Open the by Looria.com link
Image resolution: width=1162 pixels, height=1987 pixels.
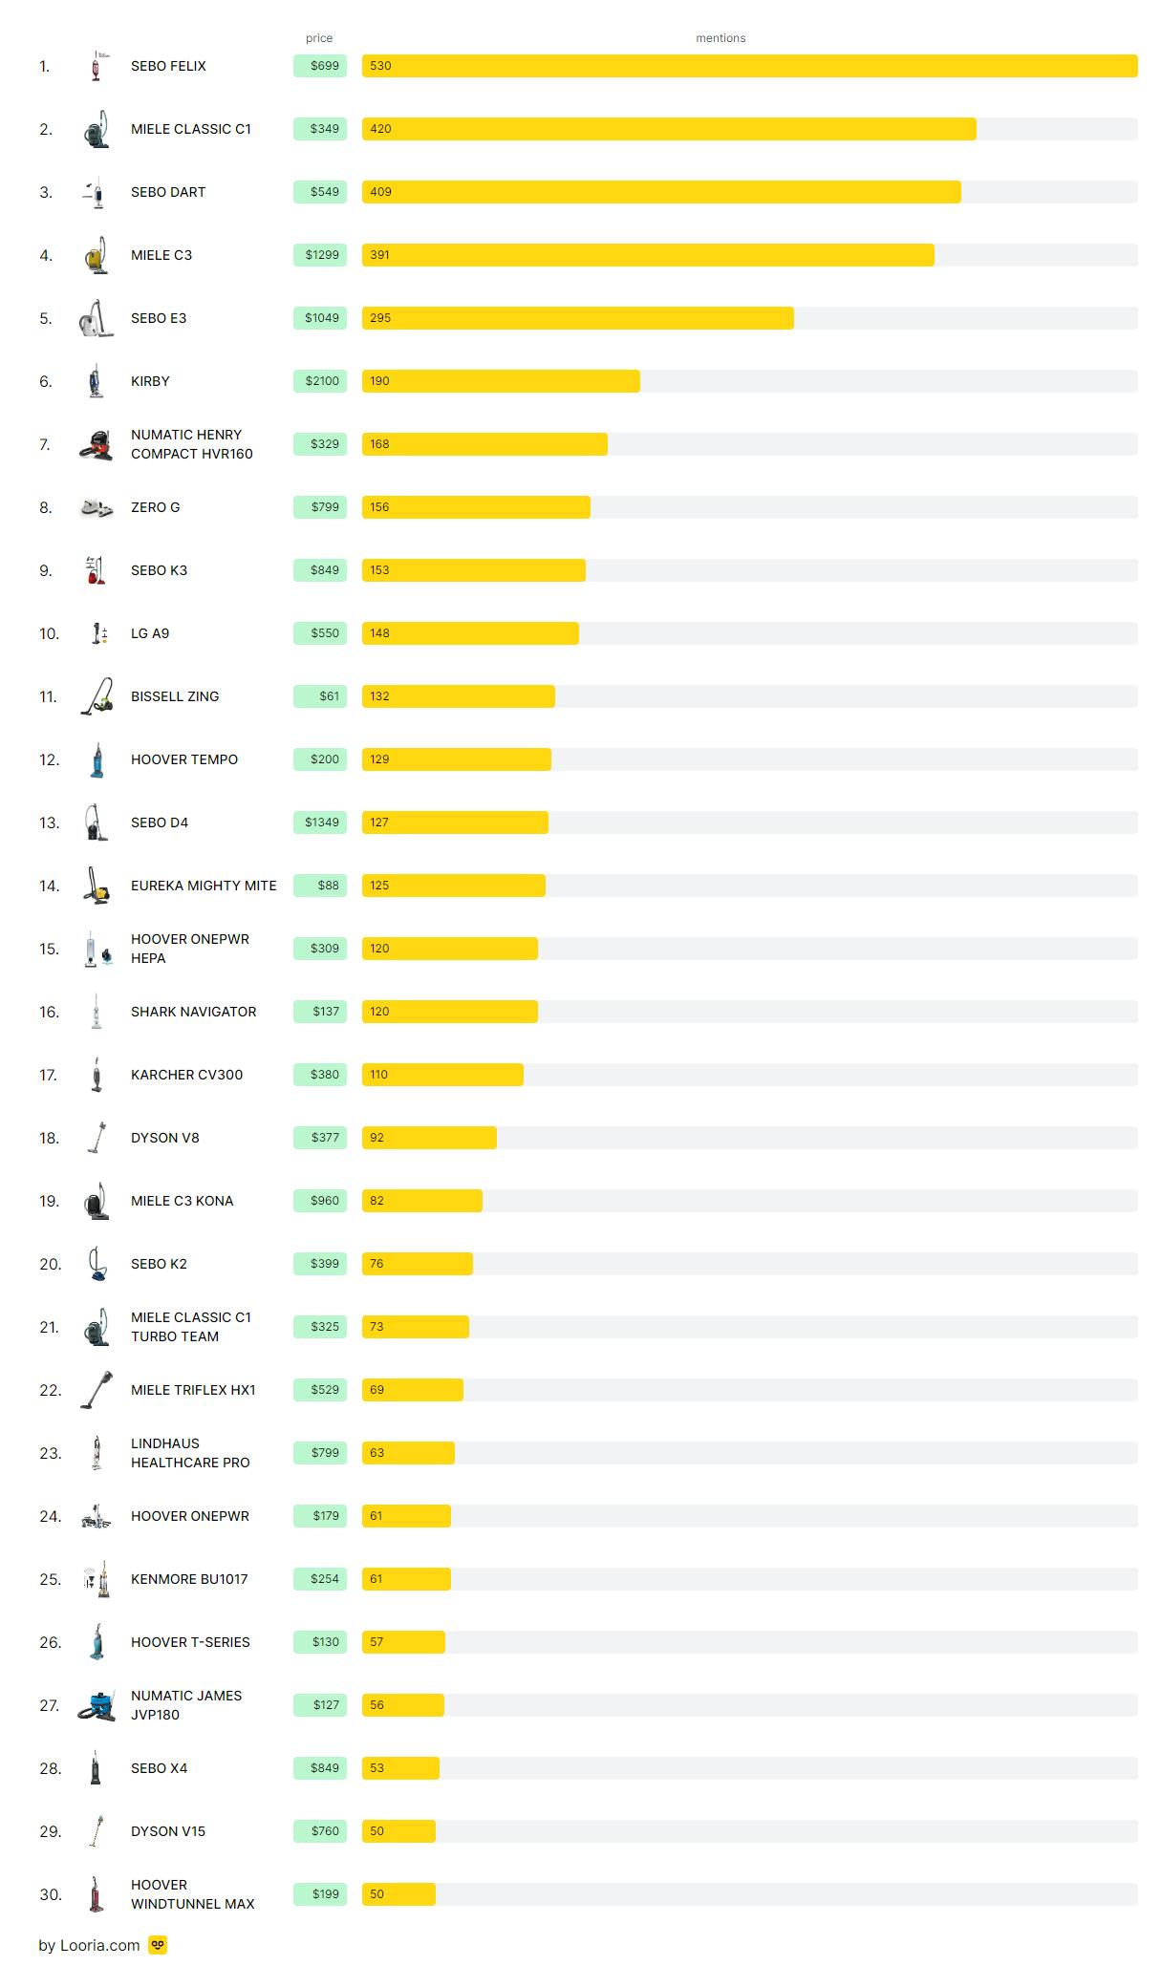[89, 1945]
